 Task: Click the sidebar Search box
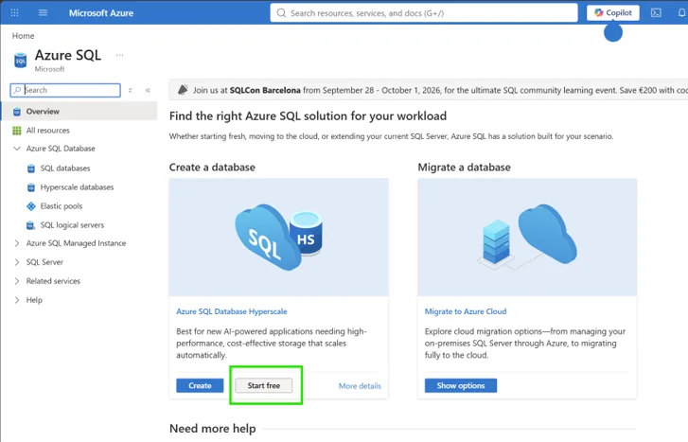65,90
